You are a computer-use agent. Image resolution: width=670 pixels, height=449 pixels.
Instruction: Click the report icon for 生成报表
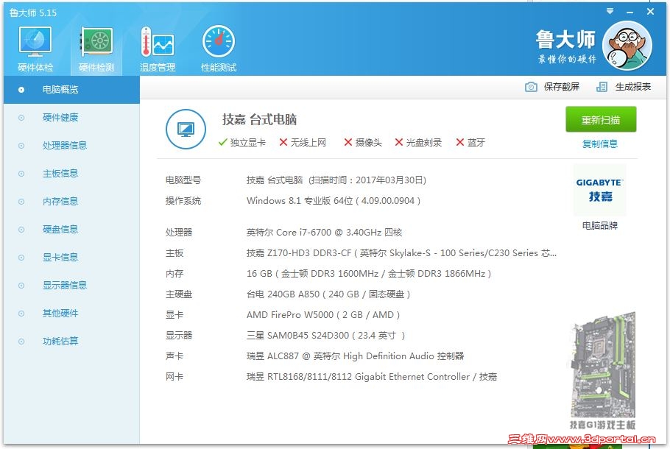click(602, 87)
